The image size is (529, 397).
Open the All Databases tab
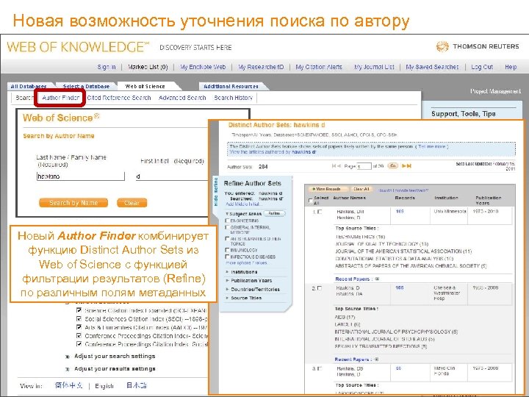tap(29, 87)
